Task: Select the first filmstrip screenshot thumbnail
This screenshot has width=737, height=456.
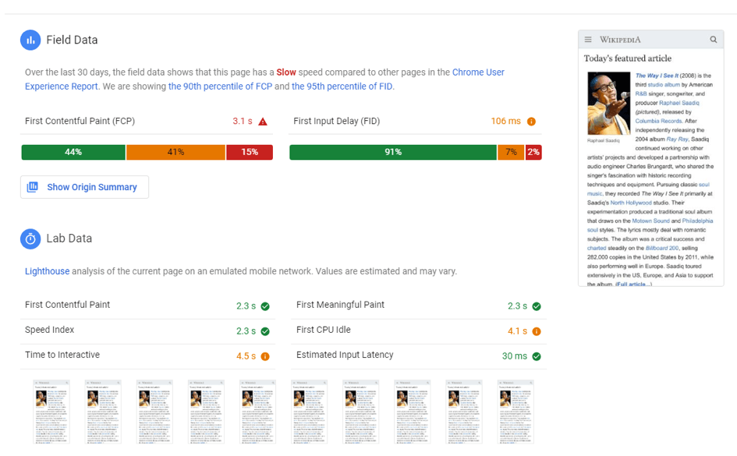Action: click(x=51, y=412)
